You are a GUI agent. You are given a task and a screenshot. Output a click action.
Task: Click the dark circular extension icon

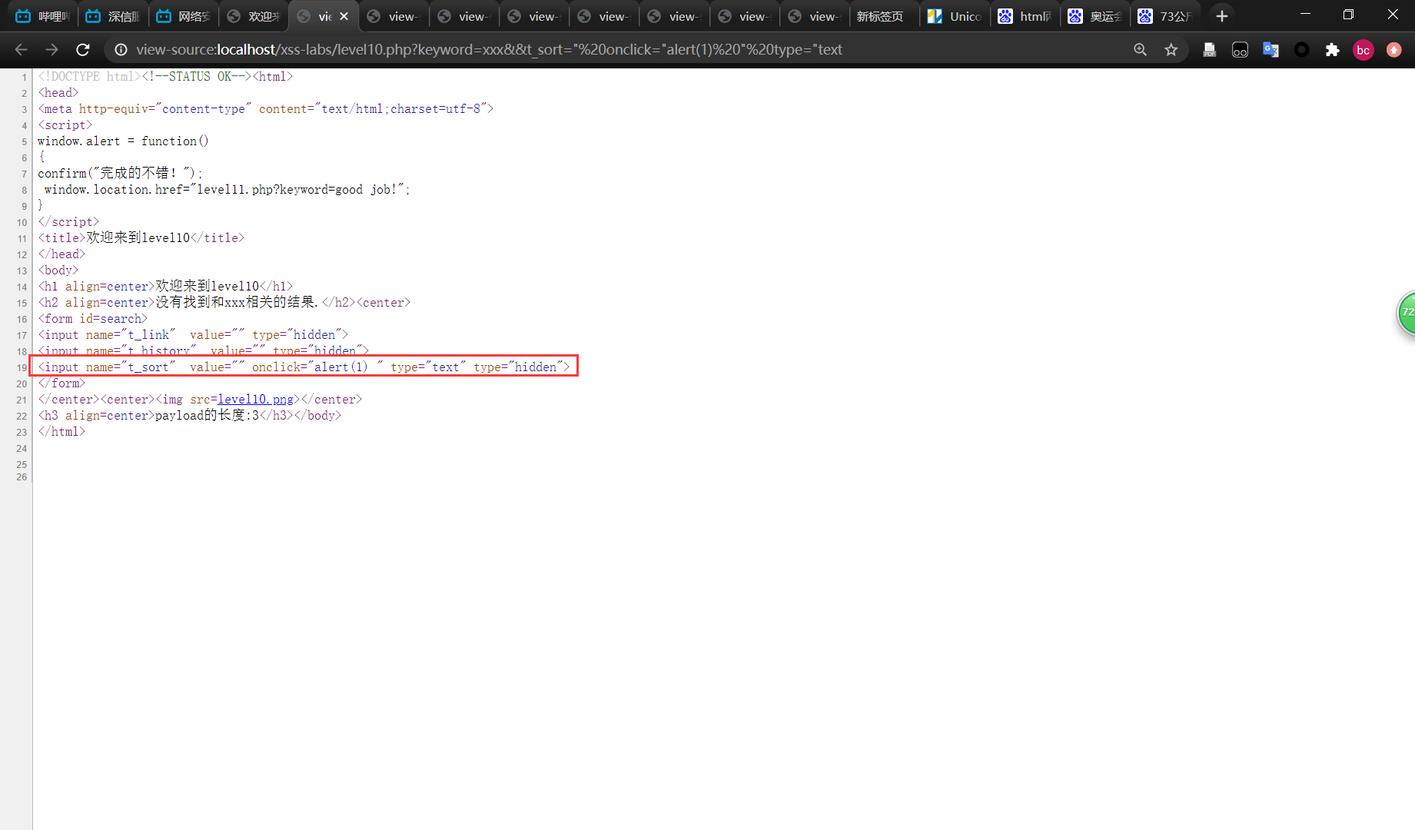point(1301,50)
